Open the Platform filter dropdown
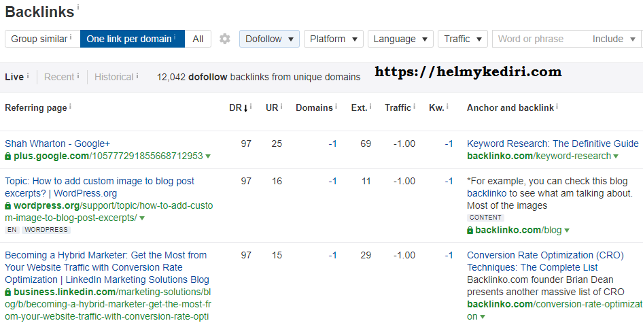The width and height of the screenshot is (643, 323). click(333, 39)
